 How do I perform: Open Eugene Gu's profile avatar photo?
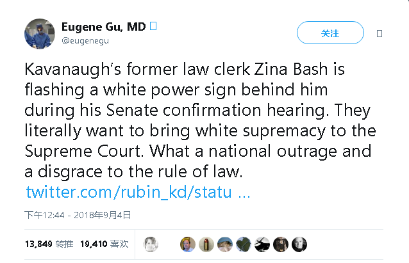point(40,33)
